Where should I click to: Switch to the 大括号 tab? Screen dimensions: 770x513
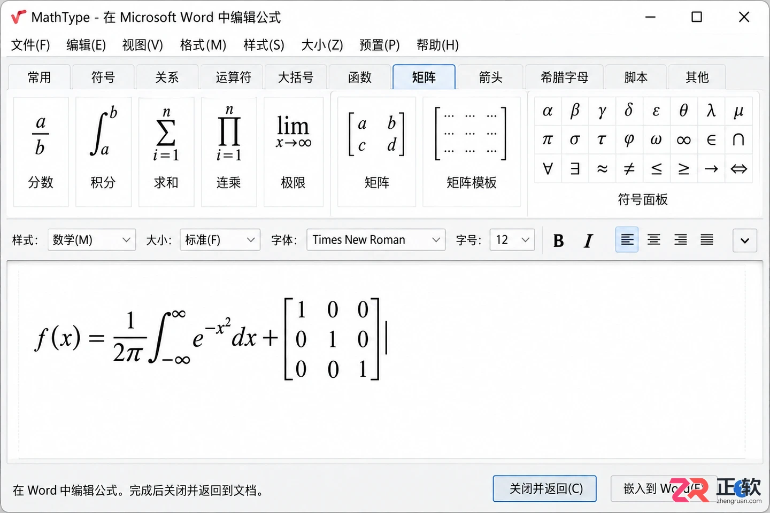[x=296, y=77]
